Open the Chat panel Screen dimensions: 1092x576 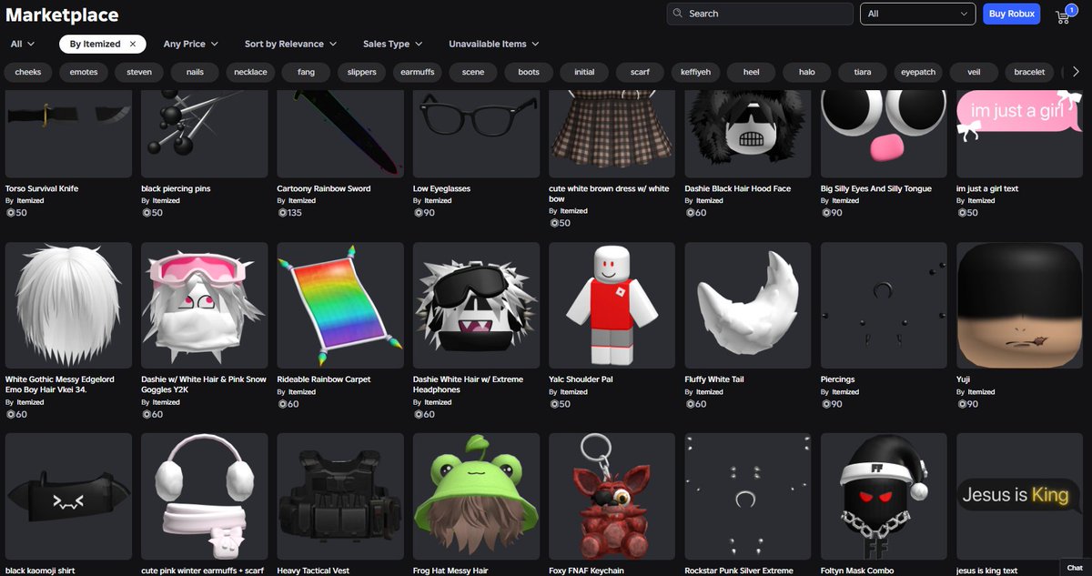(x=1075, y=567)
